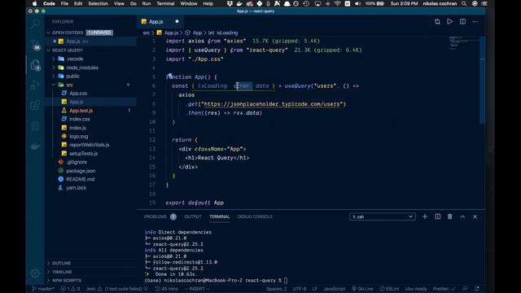Click the LF line ending status item
This screenshot has width=521, height=293.
(315, 289)
